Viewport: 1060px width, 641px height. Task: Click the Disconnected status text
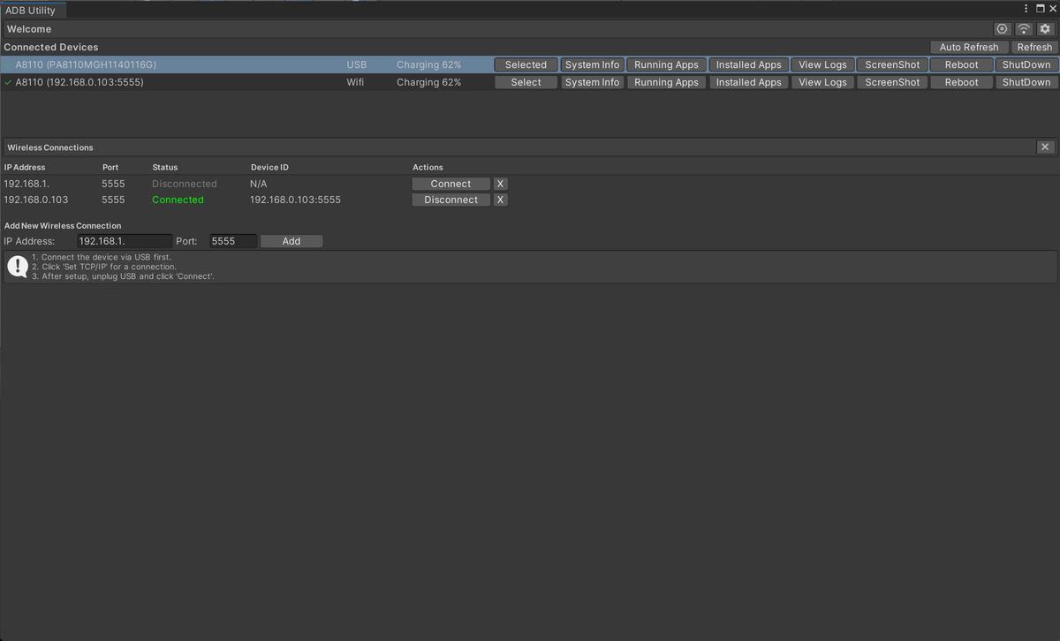tap(184, 184)
